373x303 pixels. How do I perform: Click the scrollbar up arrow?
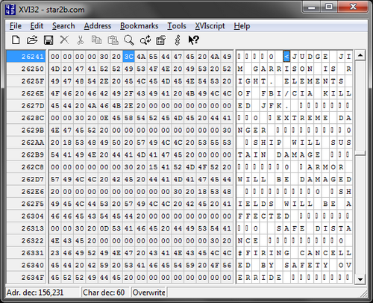coord(360,55)
